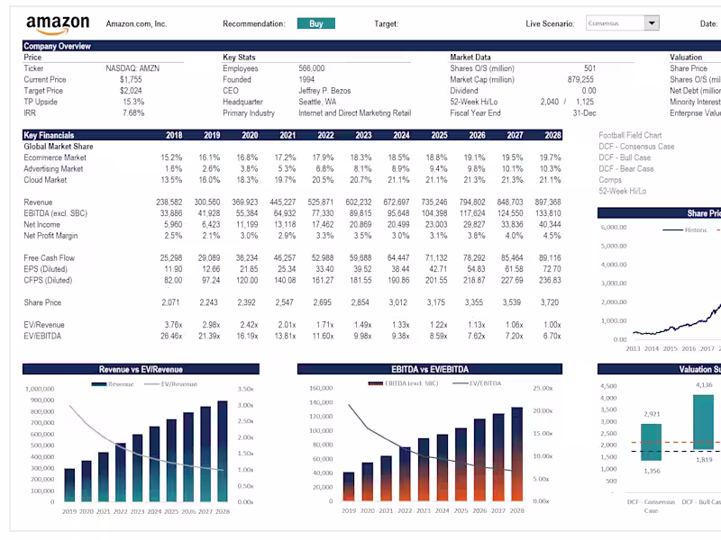Select headquarter value Seattle, WA

(x=317, y=102)
